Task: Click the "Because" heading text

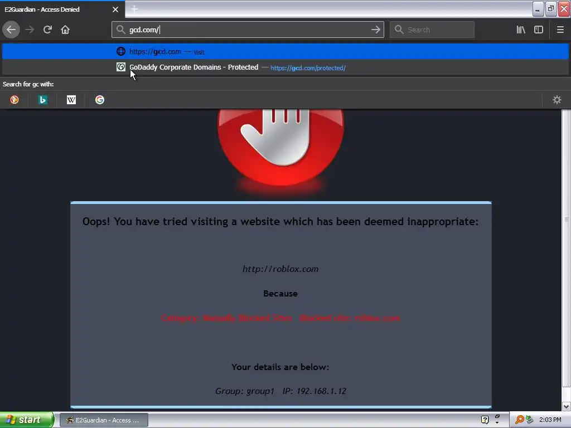Action: coord(280,293)
